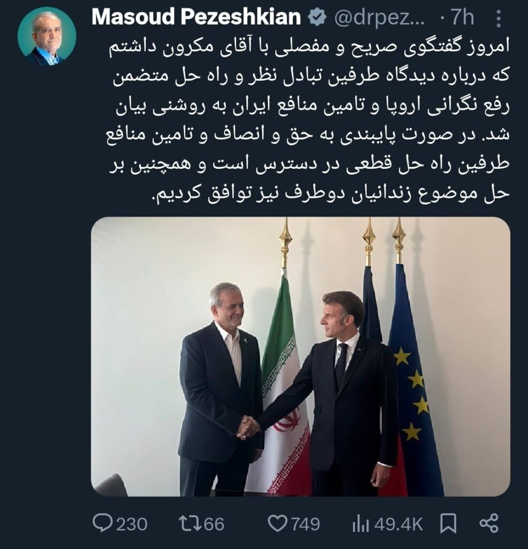Click the 7h timestamp
The width and height of the screenshot is (528, 549).
[x=462, y=19]
